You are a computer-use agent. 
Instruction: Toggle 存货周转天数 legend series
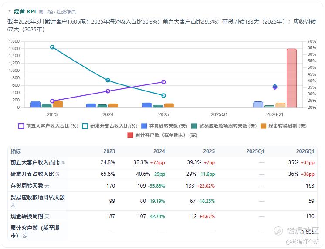164,126
